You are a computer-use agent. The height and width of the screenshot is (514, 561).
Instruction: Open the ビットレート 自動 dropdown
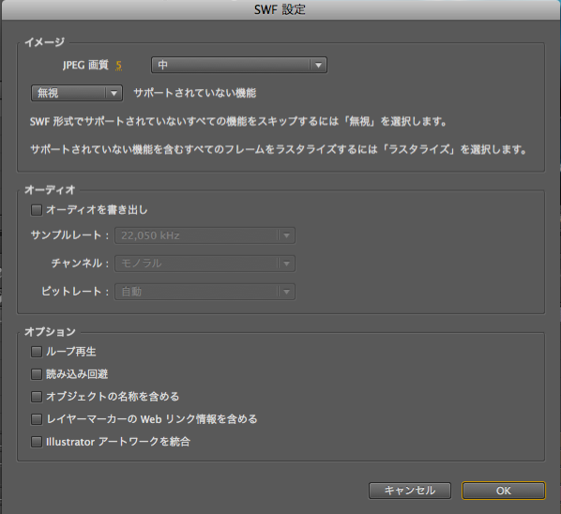pyautogui.click(x=205, y=292)
